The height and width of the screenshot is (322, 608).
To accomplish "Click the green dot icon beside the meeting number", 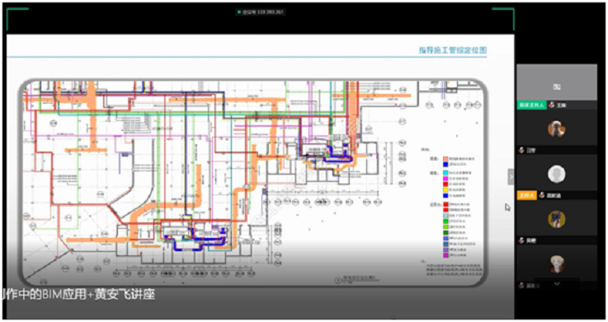I will pos(239,12).
